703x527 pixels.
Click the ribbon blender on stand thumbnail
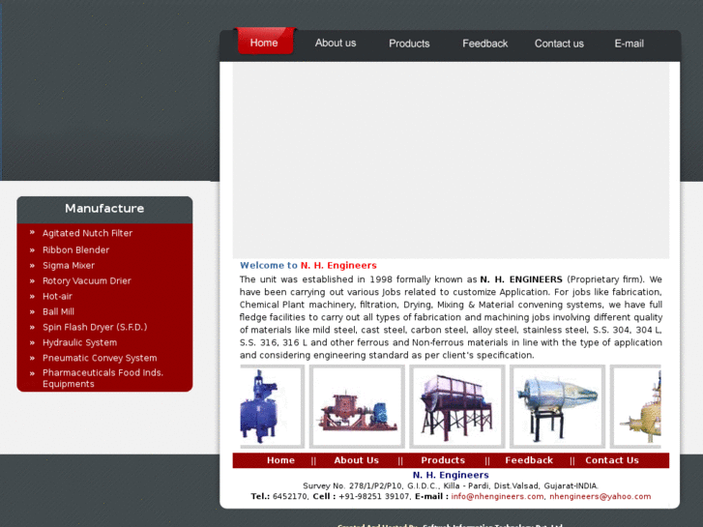coord(456,406)
